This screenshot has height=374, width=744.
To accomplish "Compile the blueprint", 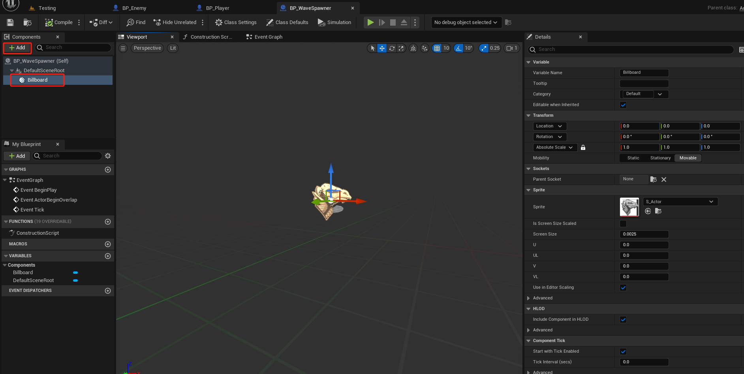I will 59,22.
